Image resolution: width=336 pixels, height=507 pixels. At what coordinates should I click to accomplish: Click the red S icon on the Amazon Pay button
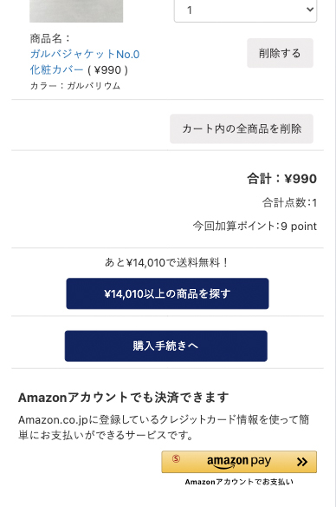click(176, 458)
